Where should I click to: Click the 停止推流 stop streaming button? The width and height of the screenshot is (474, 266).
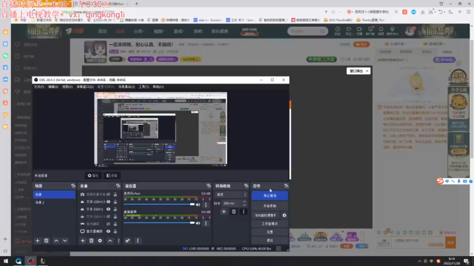point(270,196)
